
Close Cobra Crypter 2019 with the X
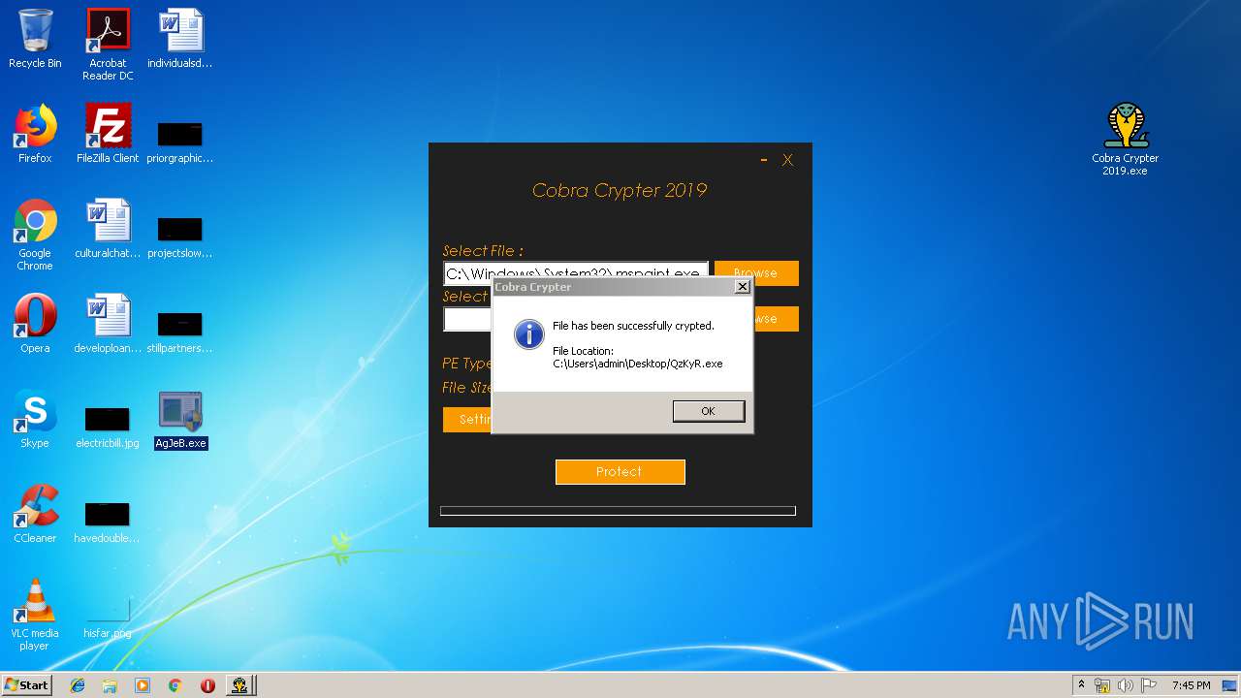[x=787, y=160]
